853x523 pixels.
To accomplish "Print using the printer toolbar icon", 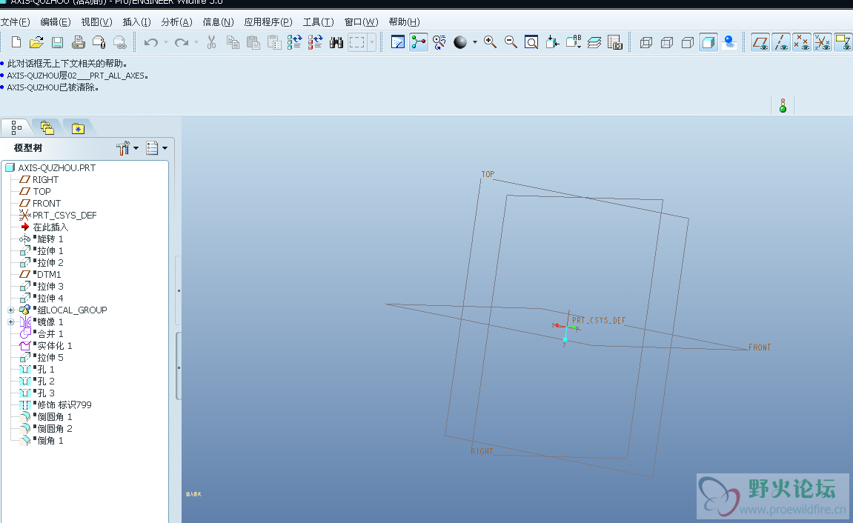I will point(78,42).
